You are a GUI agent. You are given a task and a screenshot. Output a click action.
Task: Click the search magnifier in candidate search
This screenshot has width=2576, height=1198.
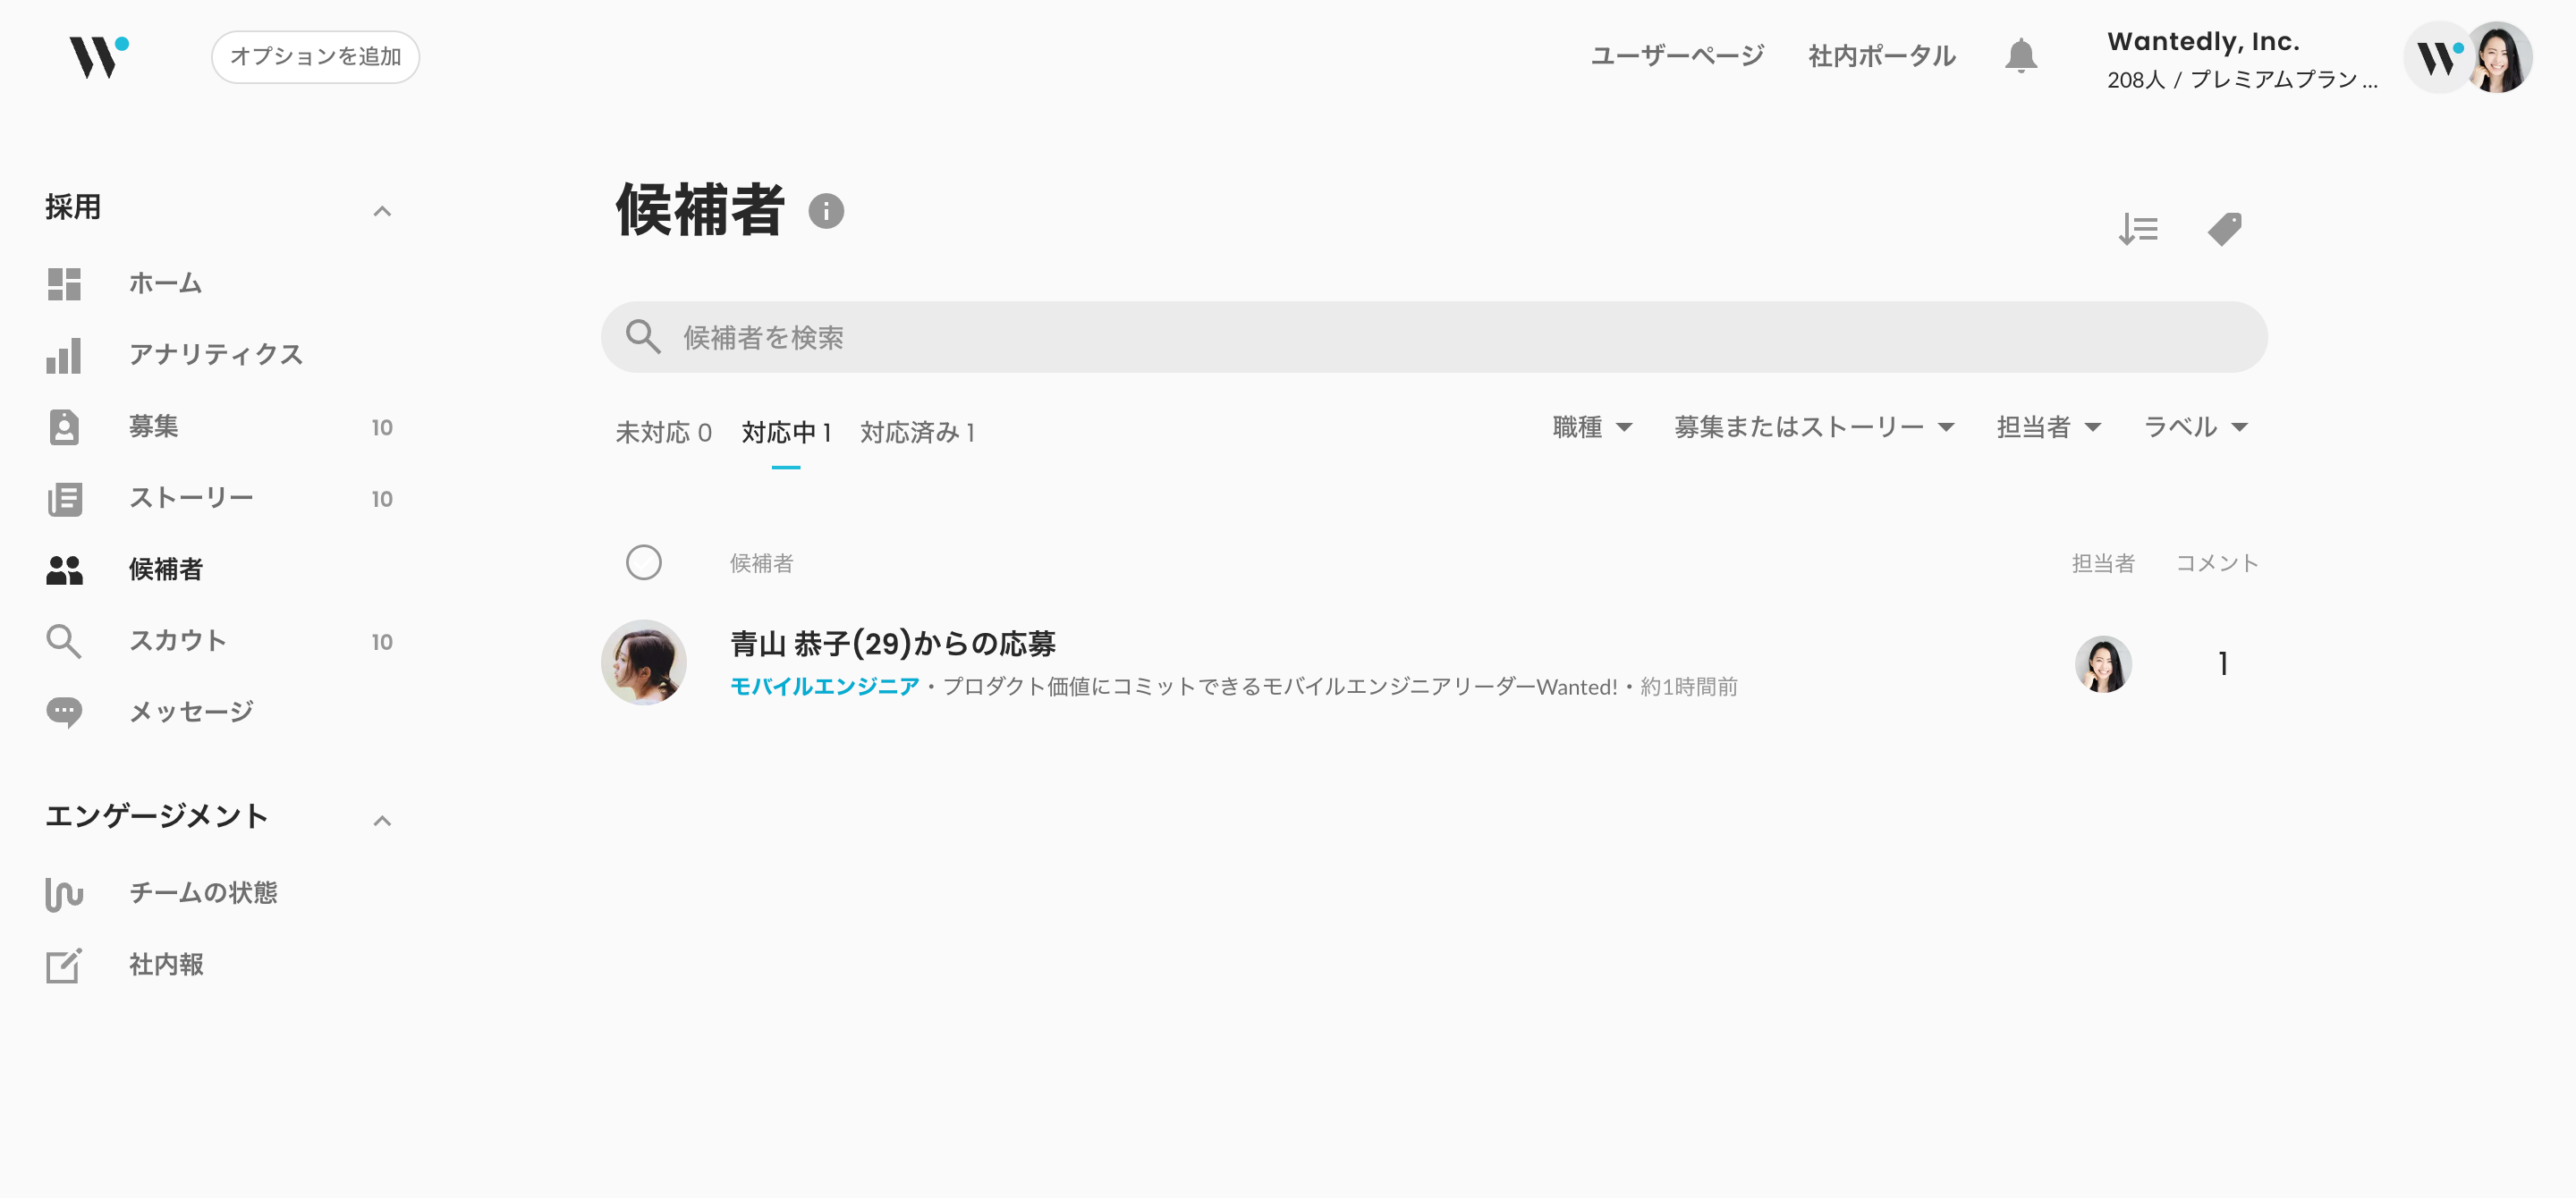(x=643, y=338)
